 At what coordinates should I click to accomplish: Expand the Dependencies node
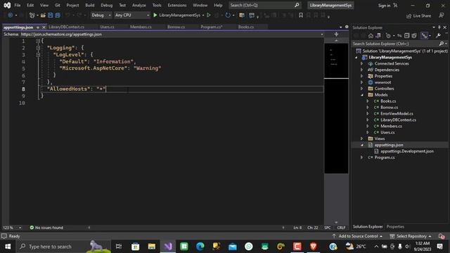[361, 70]
